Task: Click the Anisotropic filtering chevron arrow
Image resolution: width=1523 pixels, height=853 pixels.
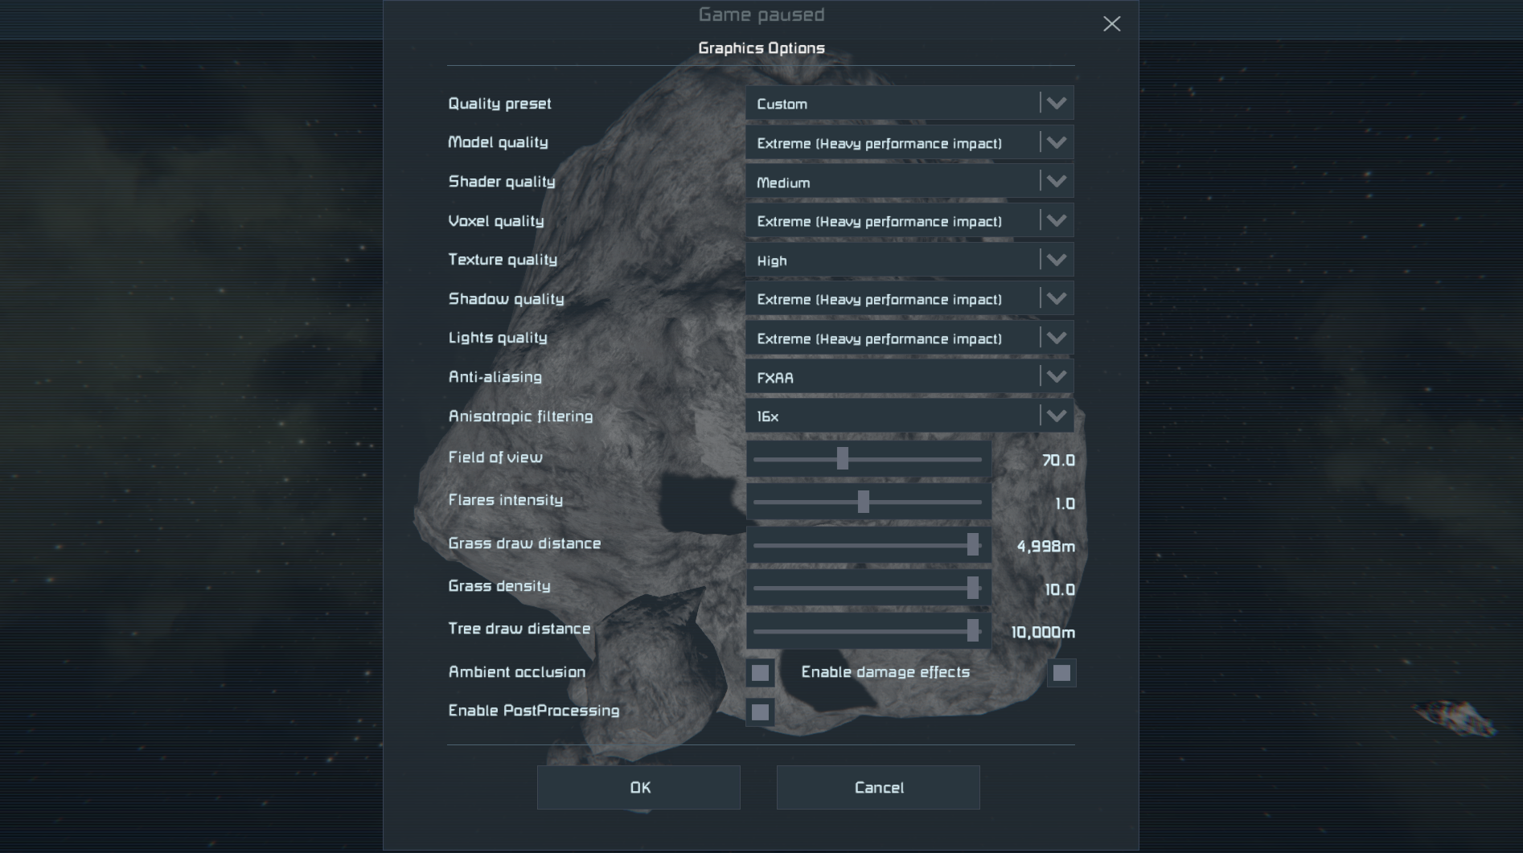Action: [x=1056, y=416]
